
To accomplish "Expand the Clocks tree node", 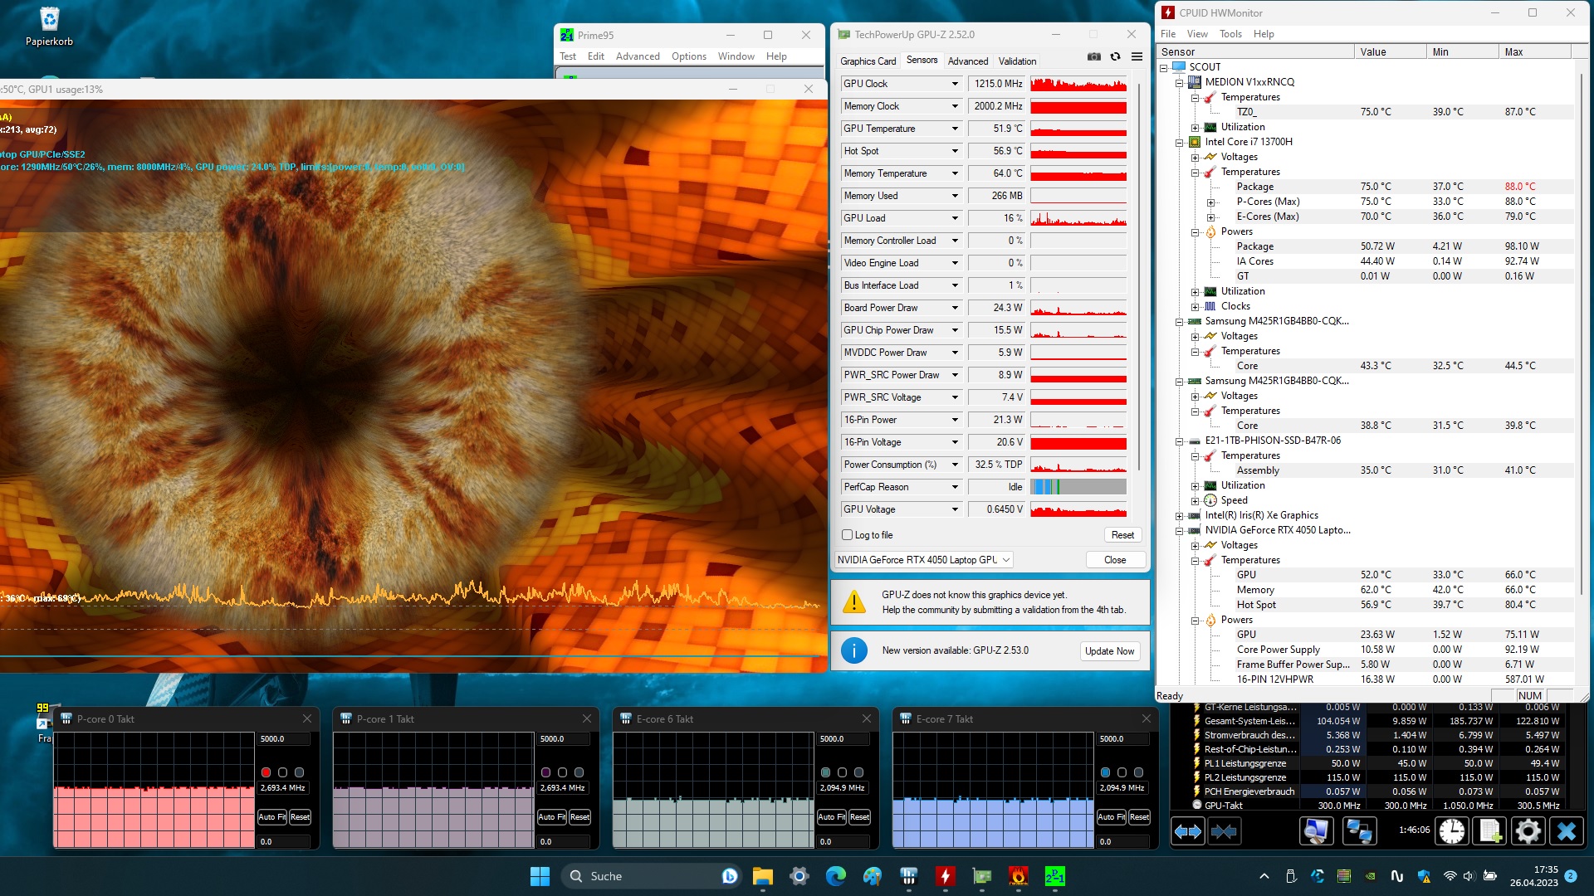I will (x=1195, y=306).
